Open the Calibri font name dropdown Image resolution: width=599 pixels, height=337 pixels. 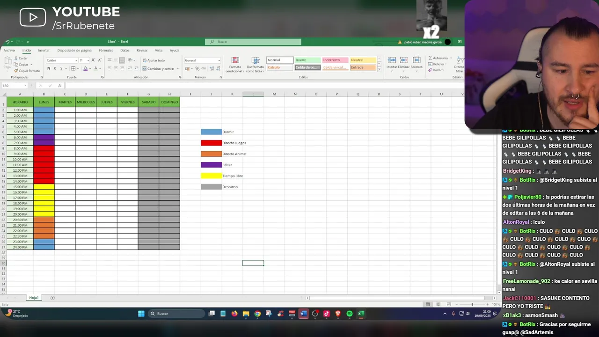[76, 60]
